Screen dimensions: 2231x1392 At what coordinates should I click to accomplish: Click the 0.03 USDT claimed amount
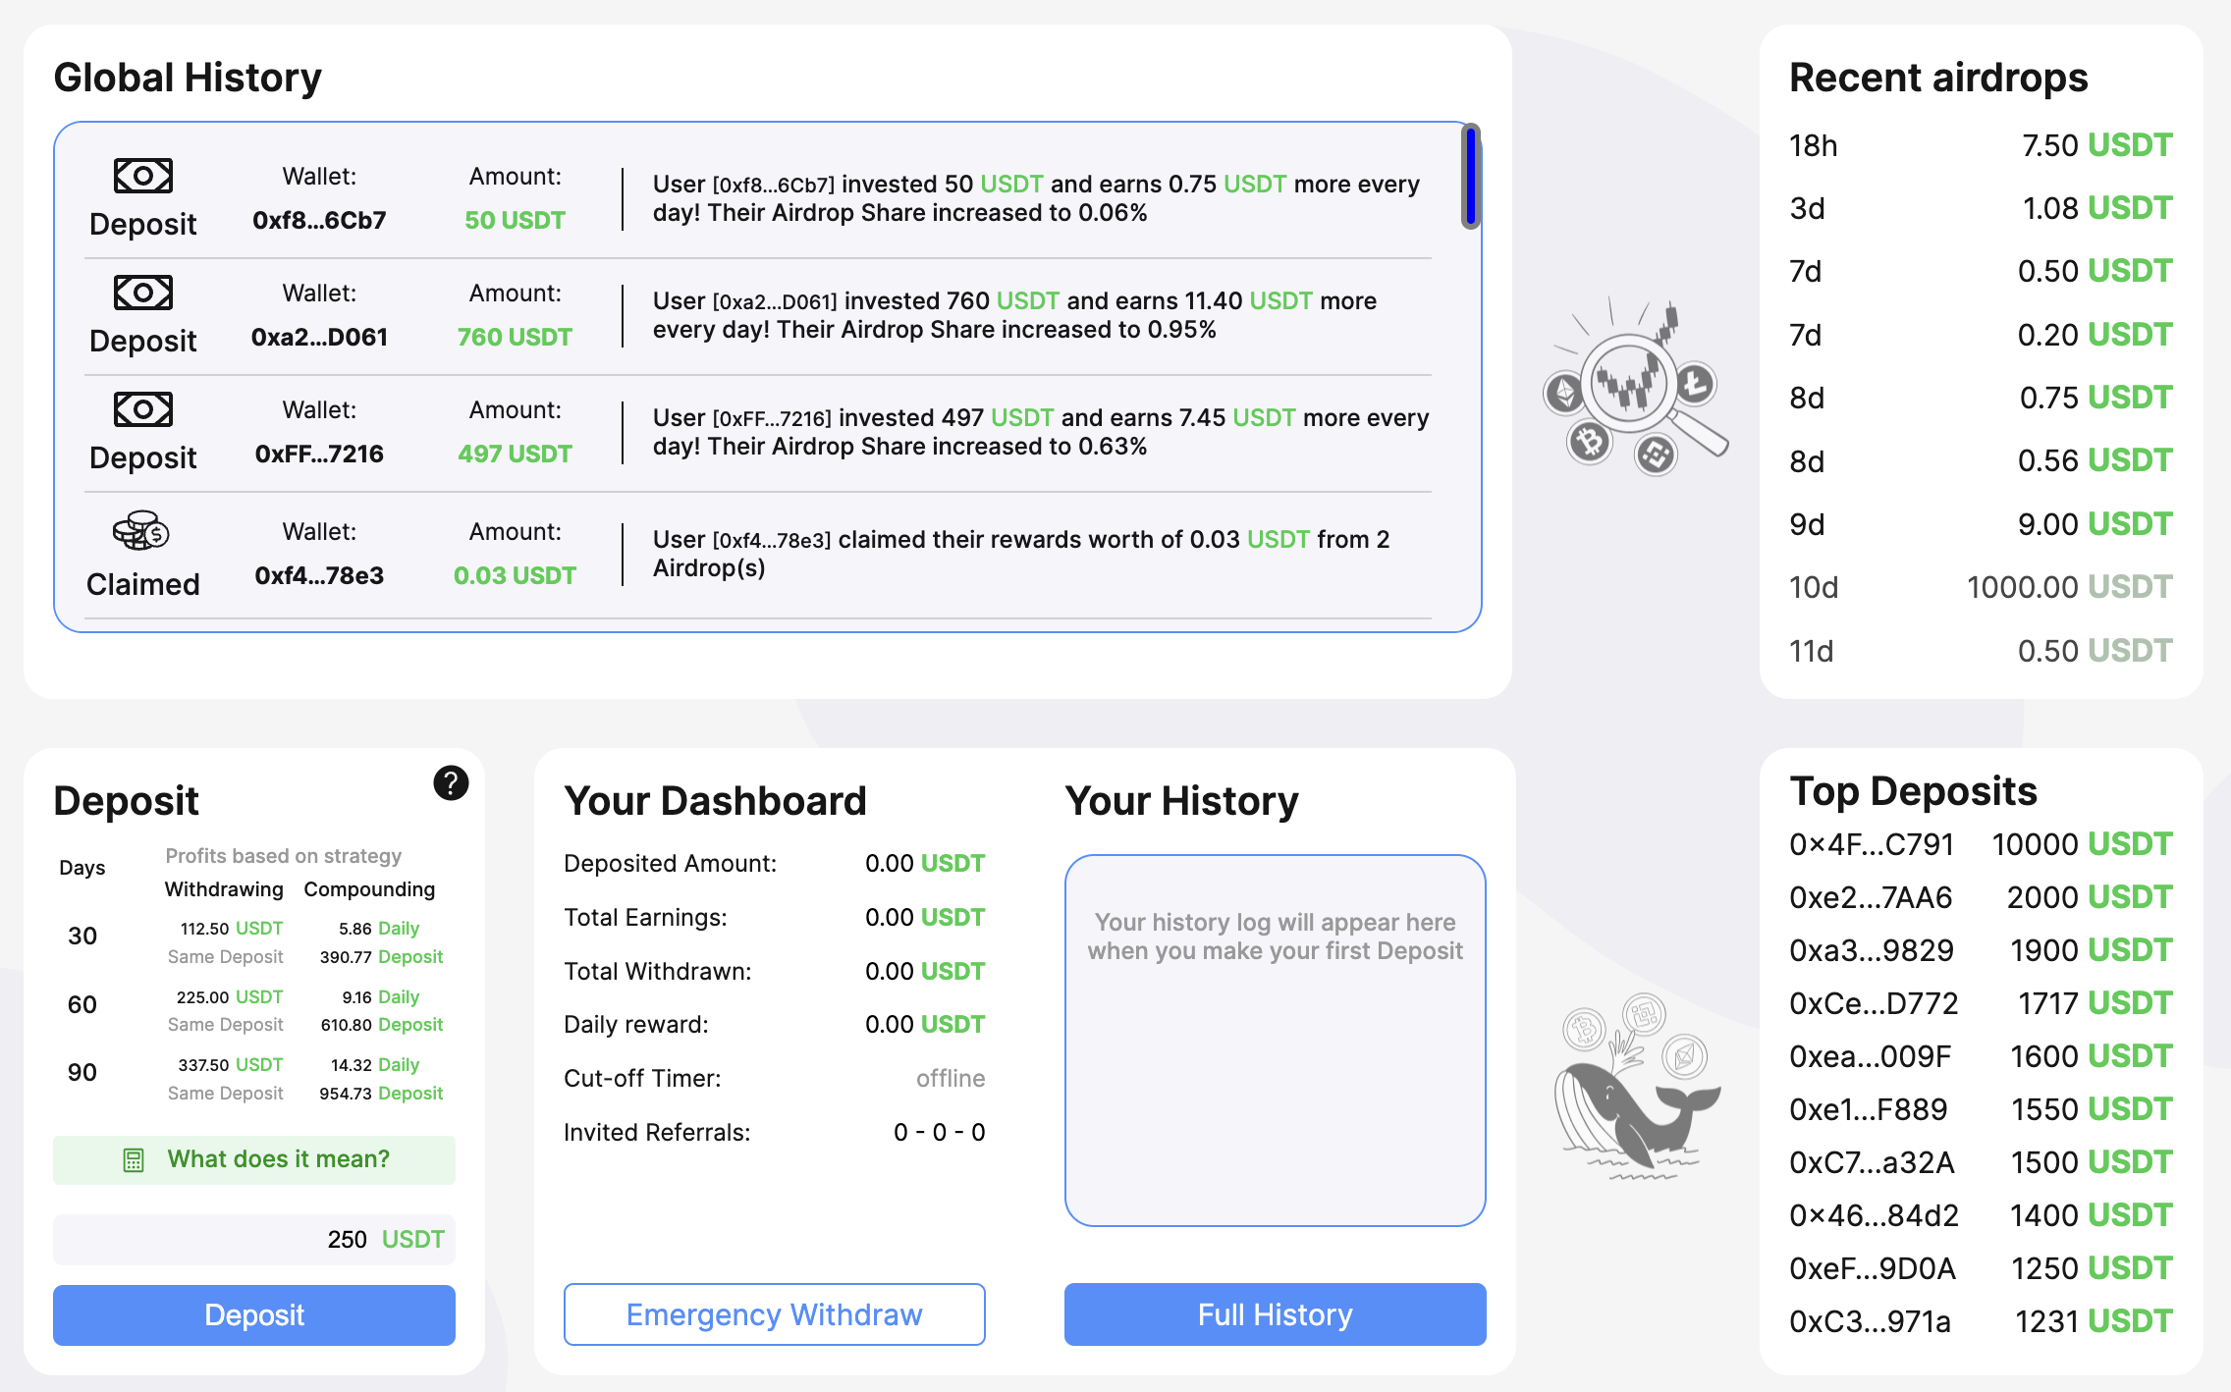pyautogui.click(x=515, y=576)
